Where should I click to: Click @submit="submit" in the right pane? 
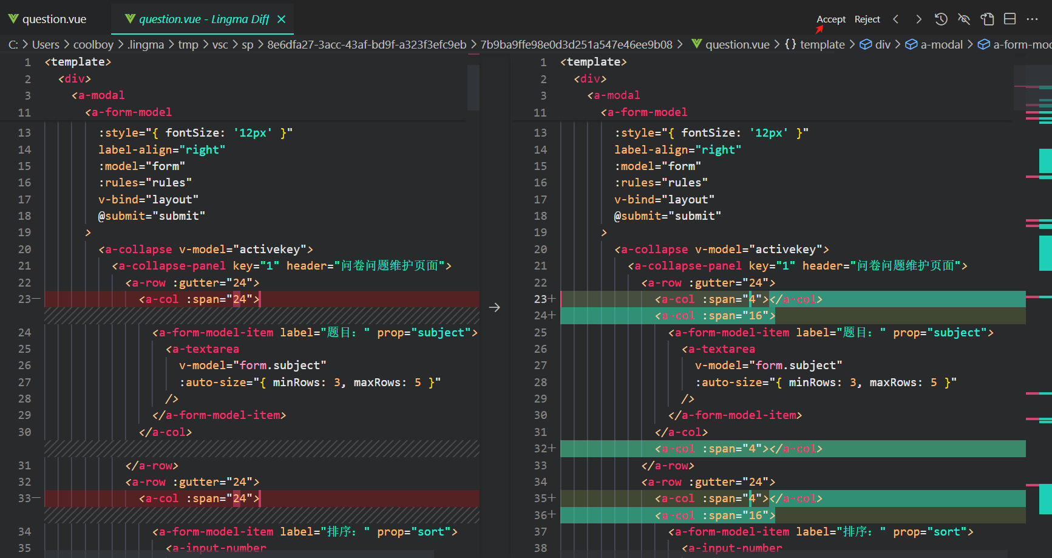point(668,216)
